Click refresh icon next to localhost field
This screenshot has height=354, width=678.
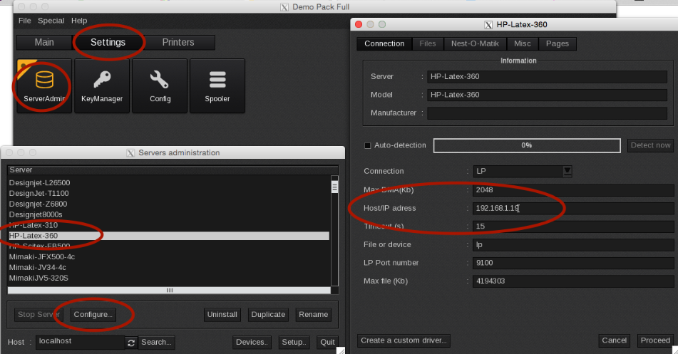click(x=131, y=343)
